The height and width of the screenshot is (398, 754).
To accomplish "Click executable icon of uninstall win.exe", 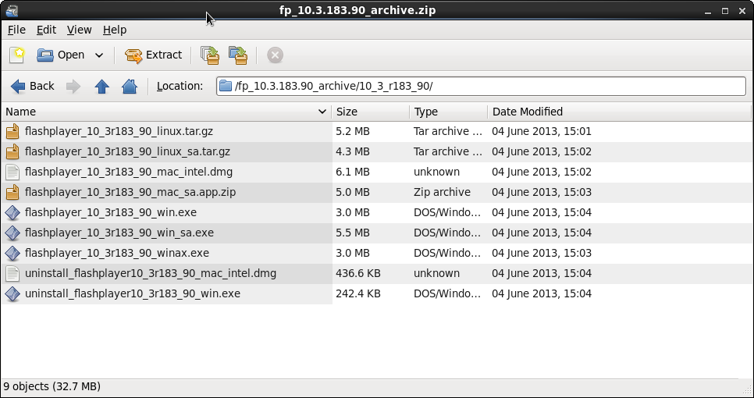I will click(x=12, y=293).
